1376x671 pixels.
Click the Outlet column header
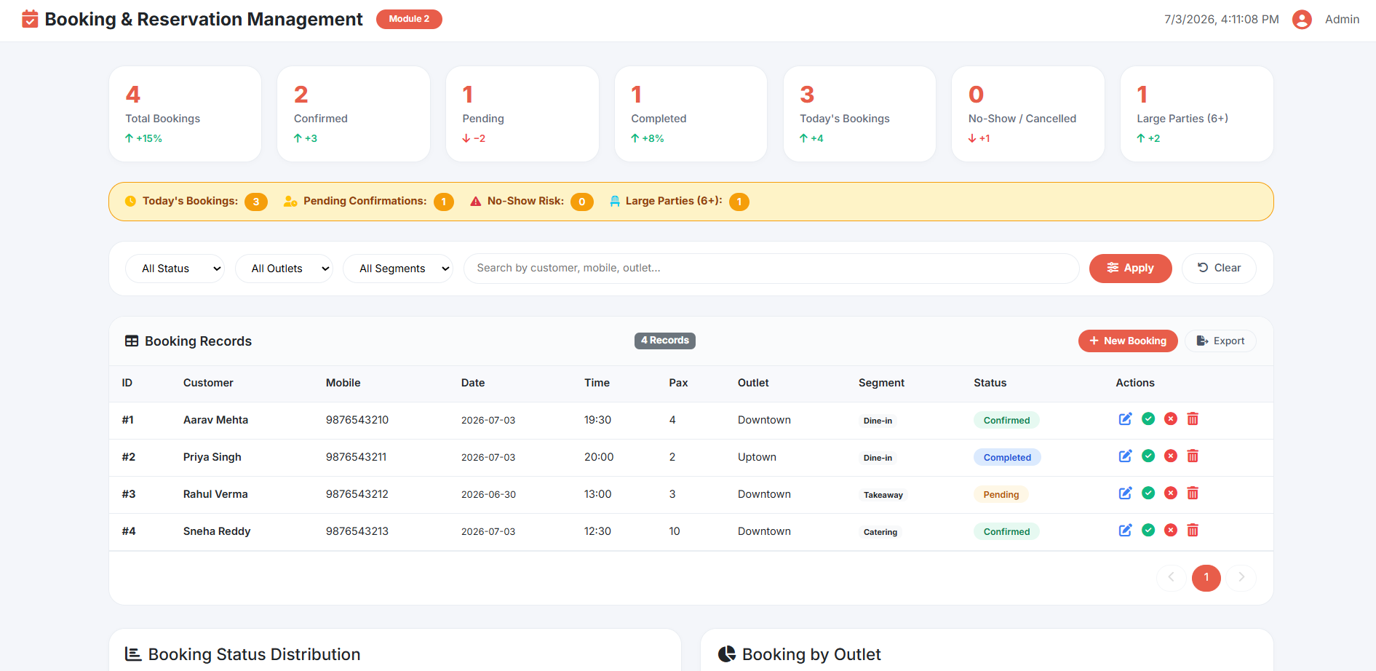click(x=753, y=384)
